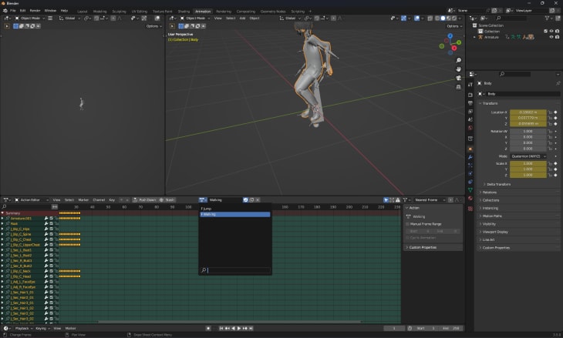Toggle Collection visibility eye in outliner

(551, 32)
